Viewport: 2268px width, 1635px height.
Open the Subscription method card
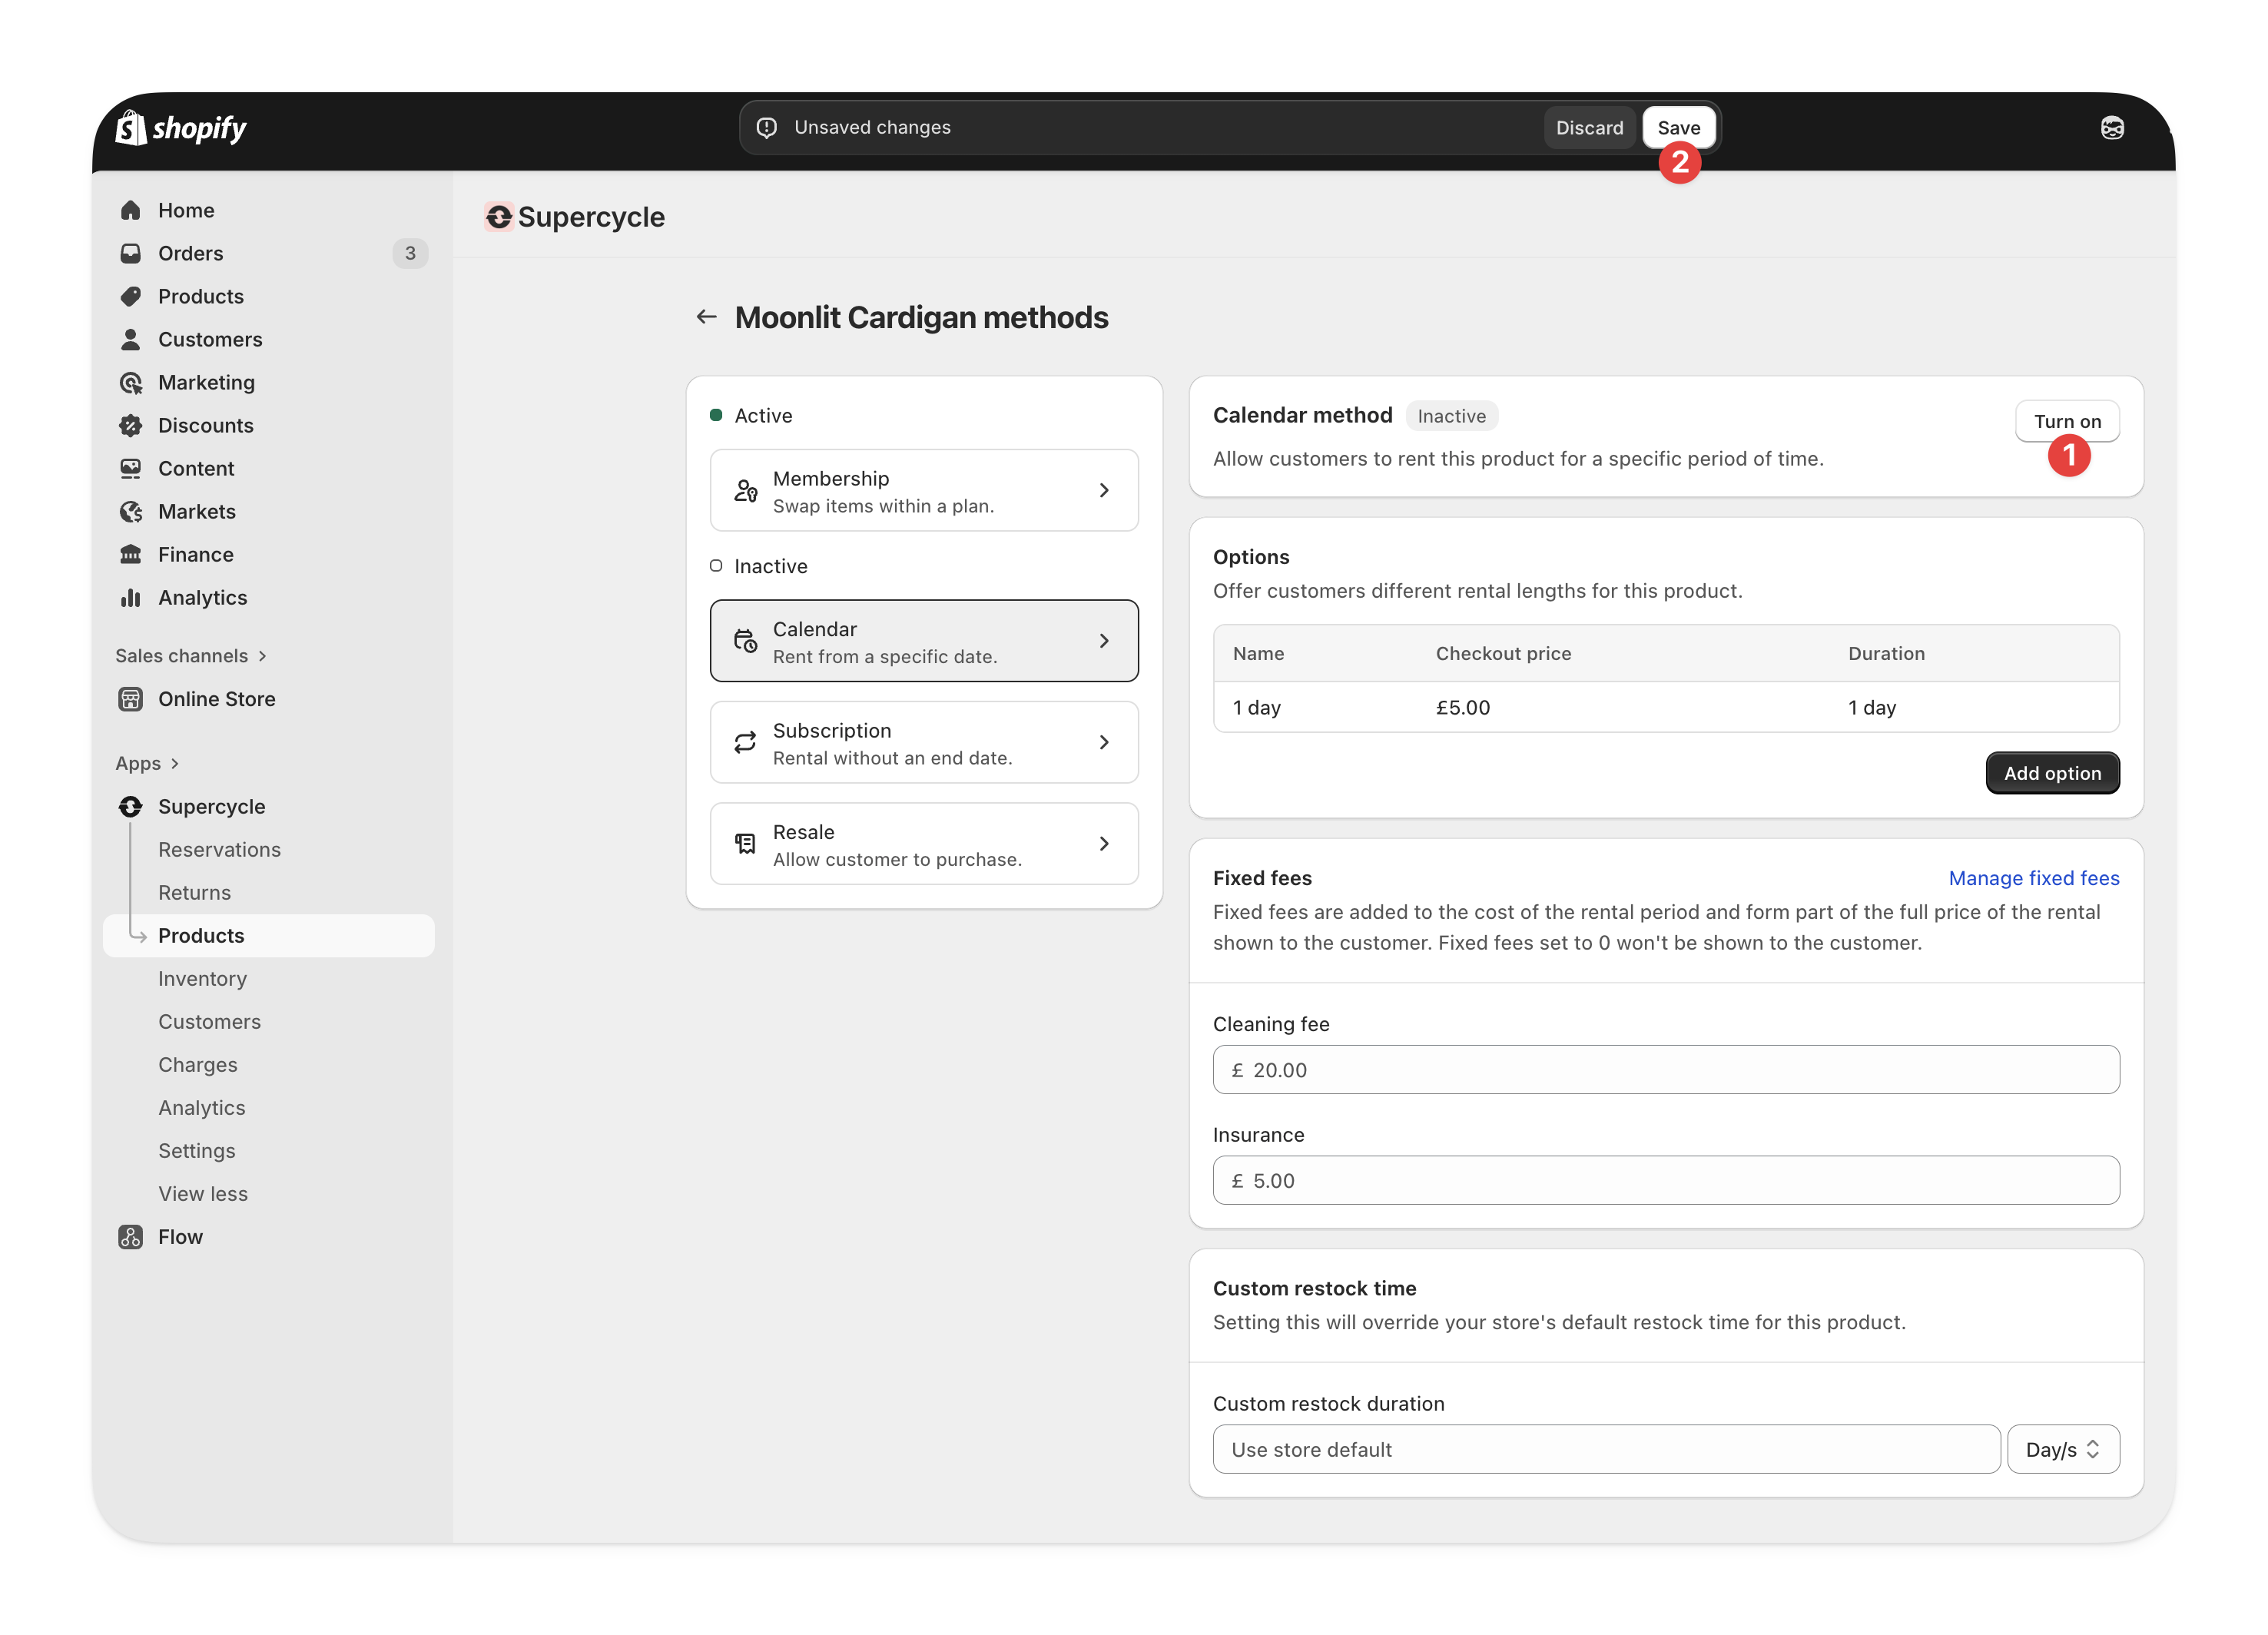point(923,742)
